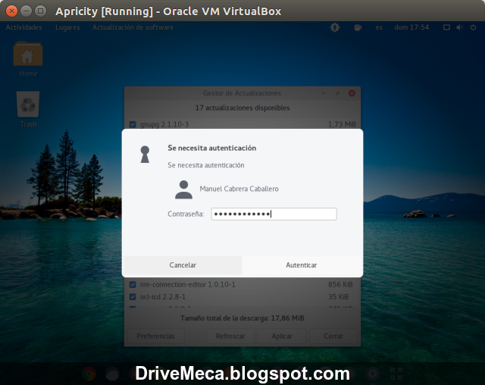This screenshot has height=385, width=485.
Task: Click the Chrome icon in the dock
Action: pos(89,374)
